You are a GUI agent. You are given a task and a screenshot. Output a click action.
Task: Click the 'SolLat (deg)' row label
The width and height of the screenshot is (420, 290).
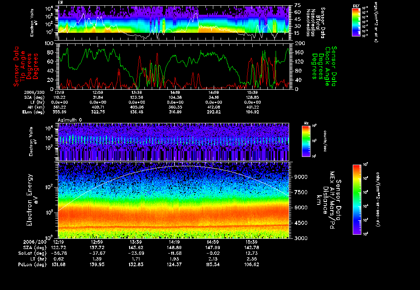(32, 253)
